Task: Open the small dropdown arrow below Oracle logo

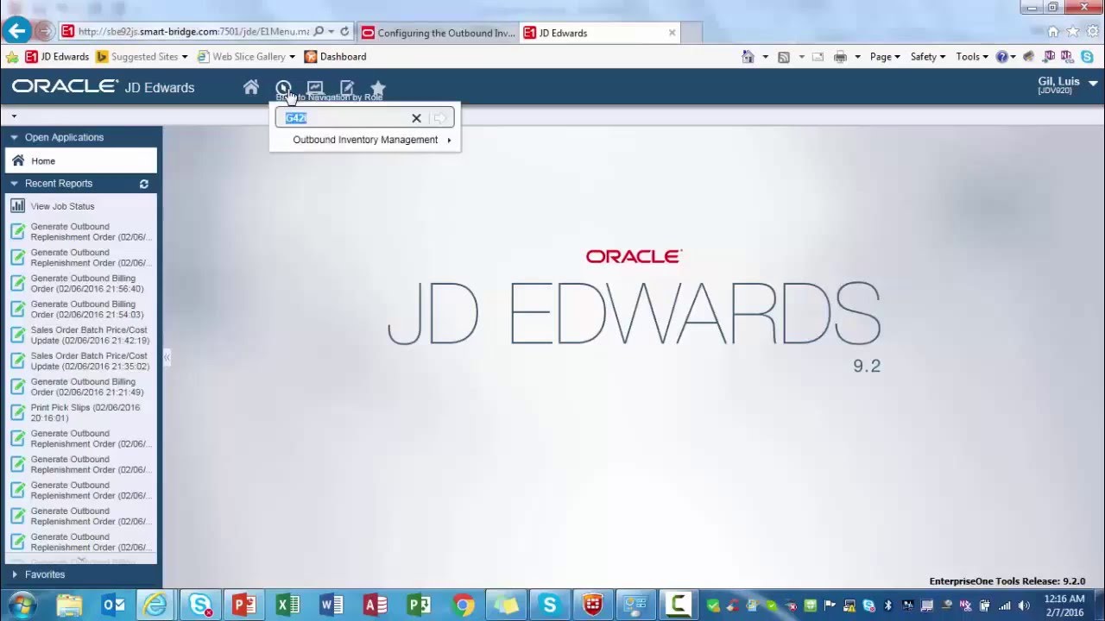Action: pyautogui.click(x=14, y=116)
